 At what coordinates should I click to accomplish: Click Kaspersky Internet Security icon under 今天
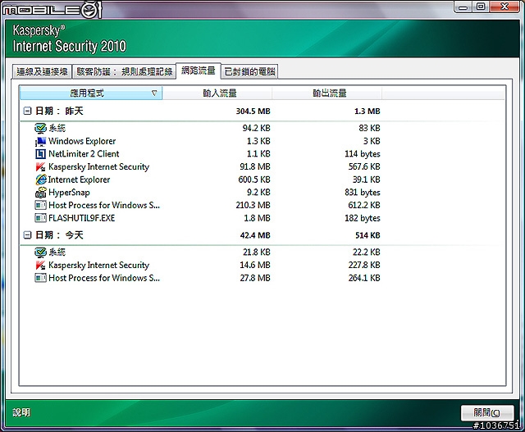pyautogui.click(x=40, y=265)
